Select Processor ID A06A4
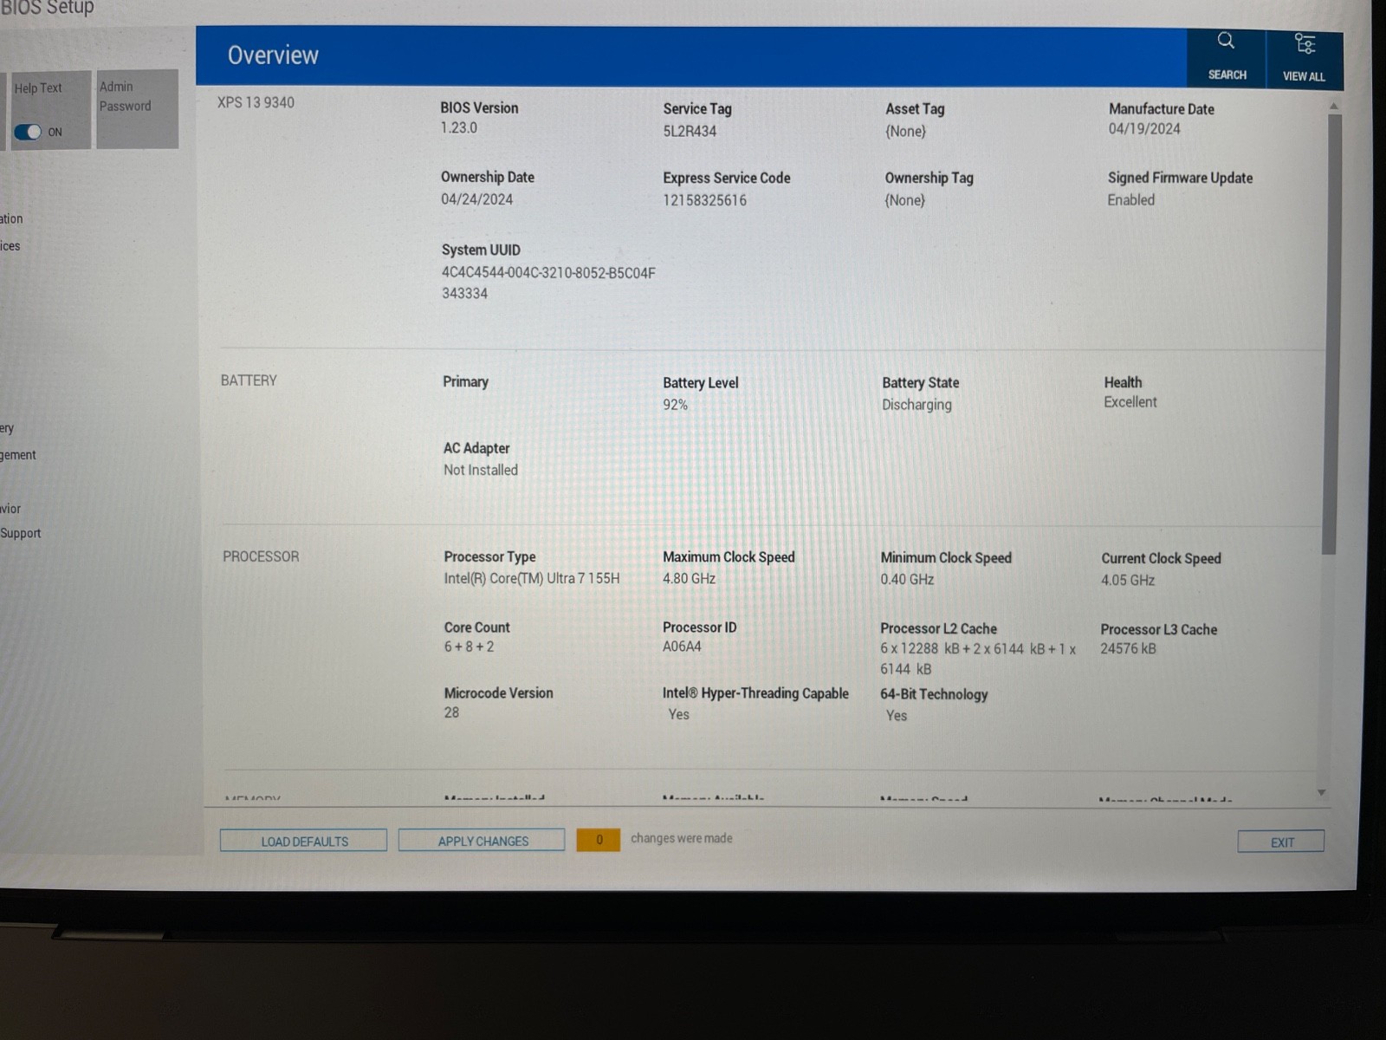 682,647
